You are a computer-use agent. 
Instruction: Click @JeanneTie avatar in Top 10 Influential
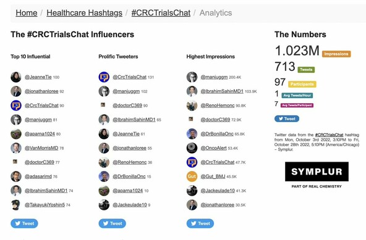coord(16,77)
